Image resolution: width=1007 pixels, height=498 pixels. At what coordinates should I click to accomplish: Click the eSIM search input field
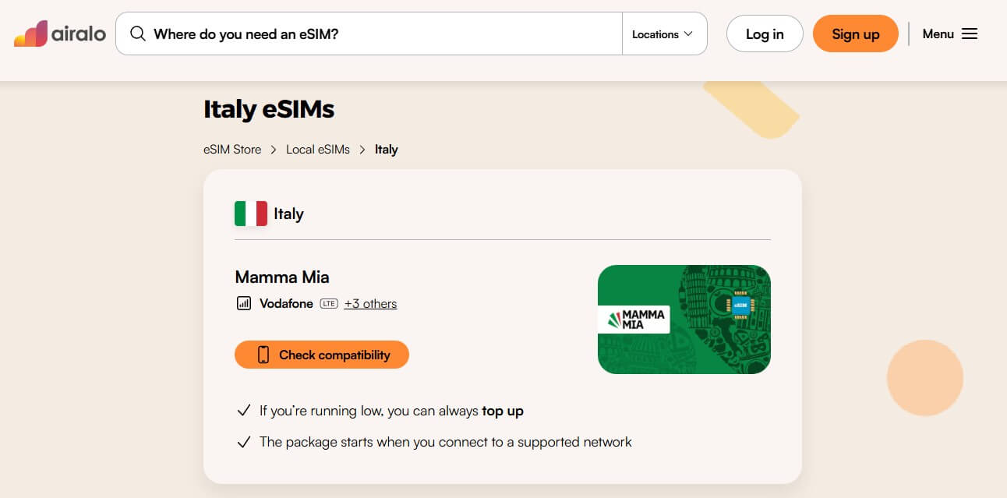pyautogui.click(x=382, y=34)
